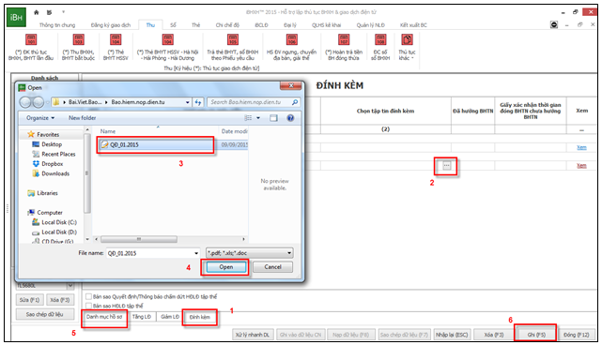Check Bản sao HĐLĐ tập thể box
602x345 pixels.
pyautogui.click(x=88, y=306)
